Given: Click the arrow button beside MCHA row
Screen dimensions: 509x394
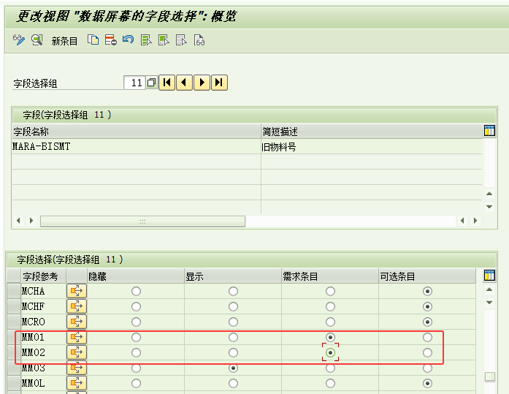Looking at the screenshot, I should click(77, 291).
